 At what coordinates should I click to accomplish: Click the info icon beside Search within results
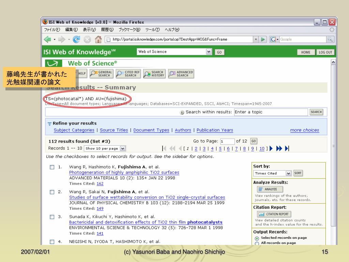pos(182,112)
